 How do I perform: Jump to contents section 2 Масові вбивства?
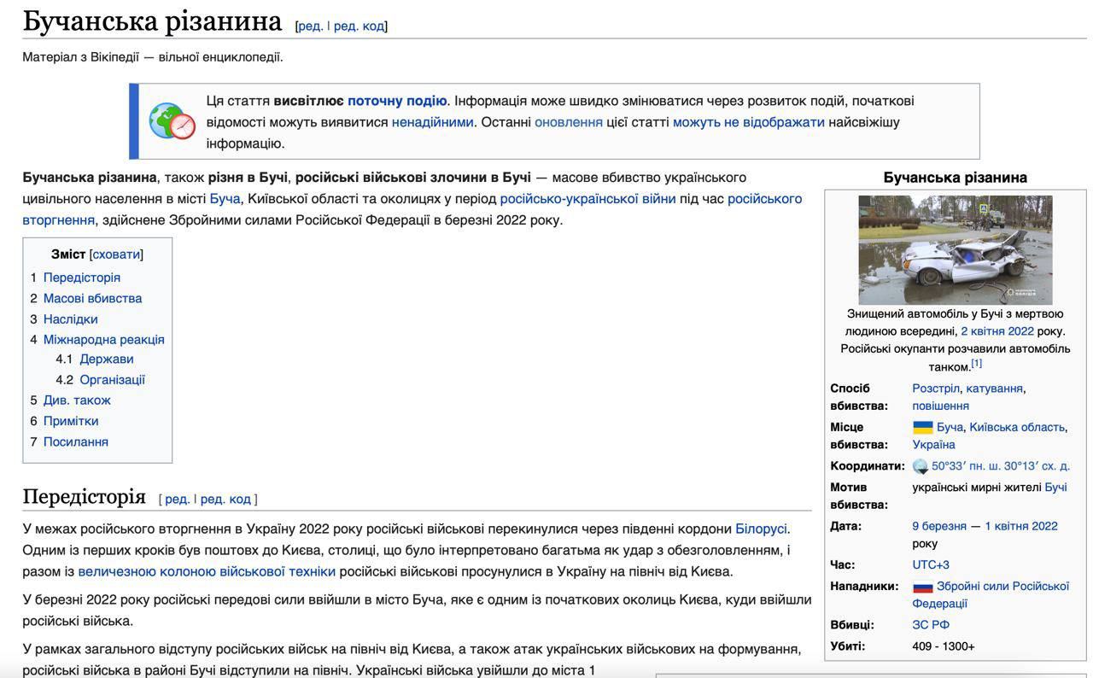92,298
